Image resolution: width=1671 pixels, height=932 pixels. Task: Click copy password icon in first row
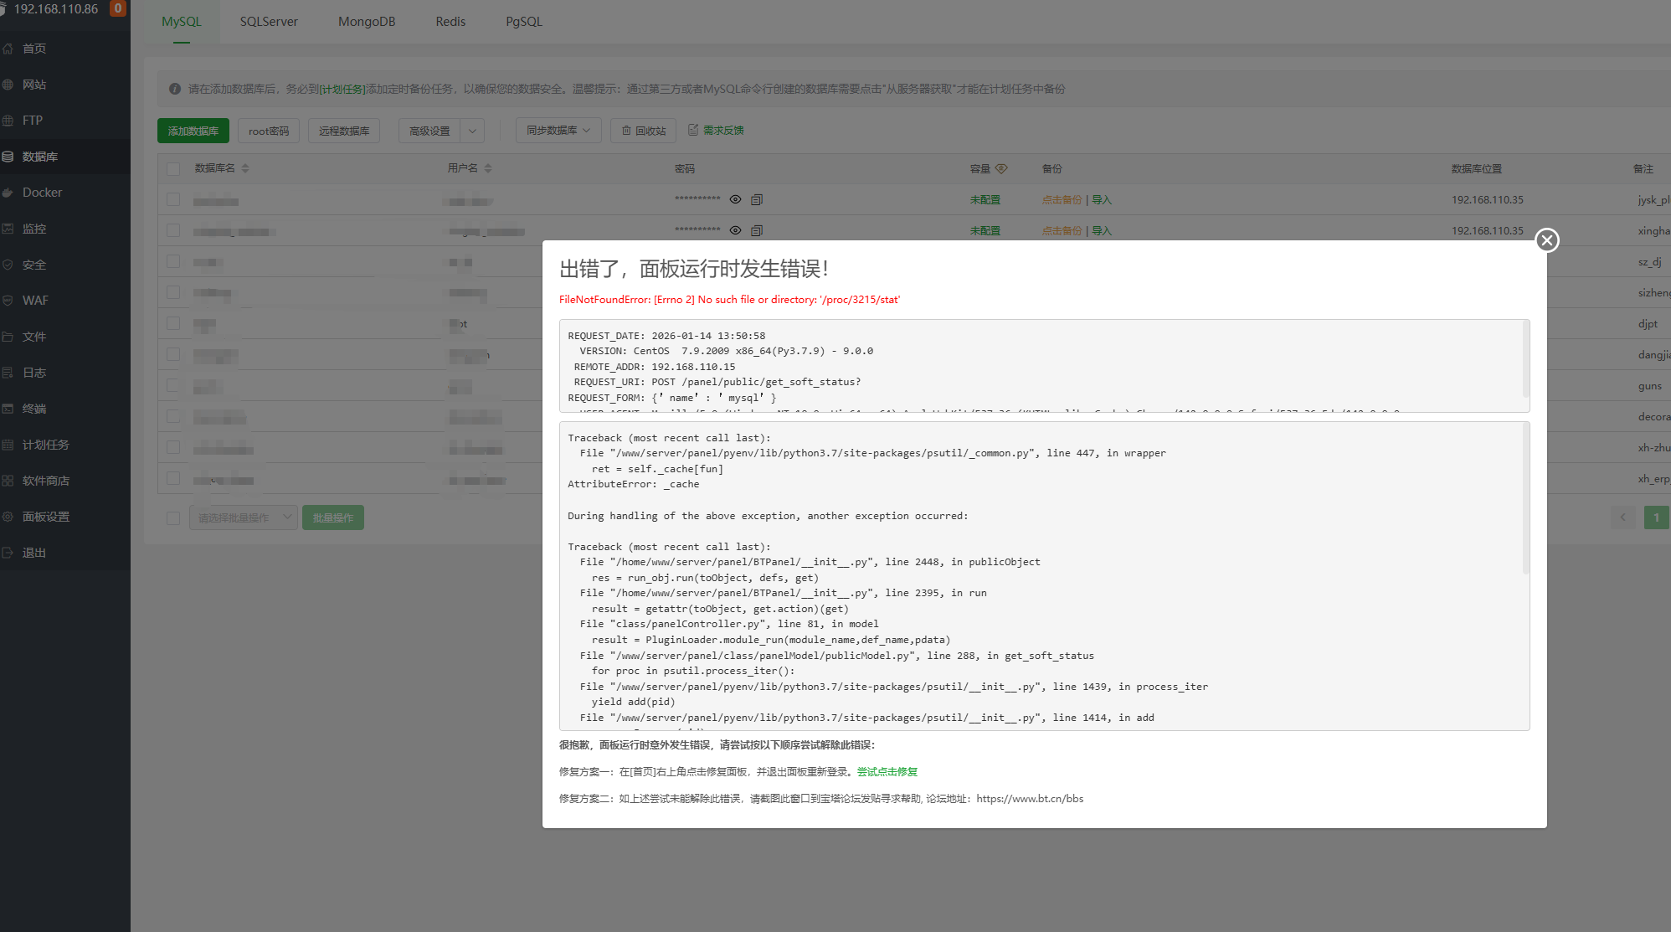pyautogui.click(x=757, y=199)
